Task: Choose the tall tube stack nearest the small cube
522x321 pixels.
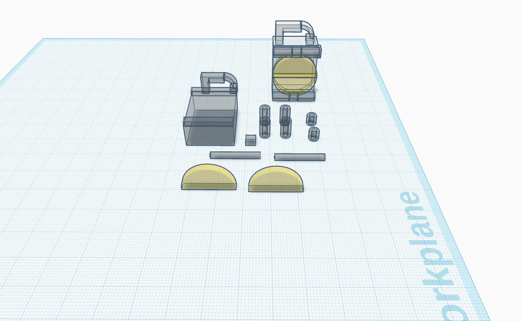Action: [x=265, y=121]
